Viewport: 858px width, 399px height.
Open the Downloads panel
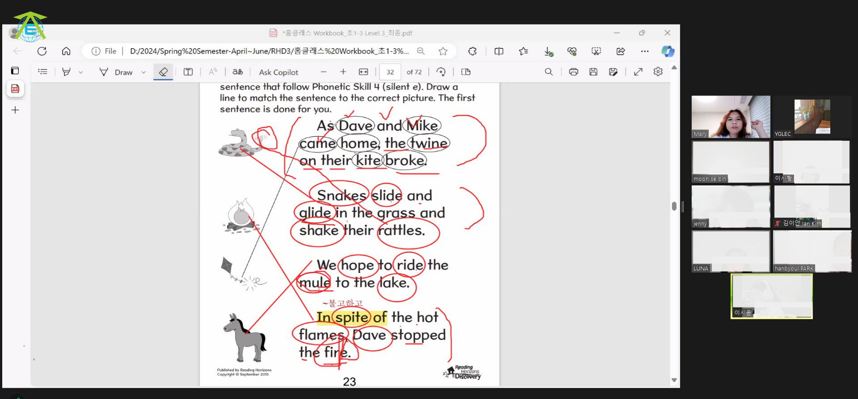click(x=548, y=51)
